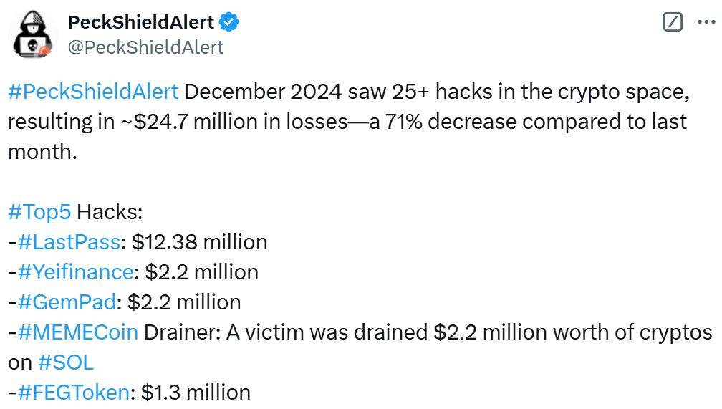Open the #Yeifinance hashtag
This screenshot has width=722, height=409.
coord(75,272)
